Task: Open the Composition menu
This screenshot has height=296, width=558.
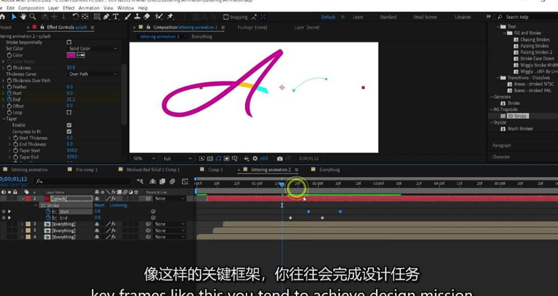Action: click(x=31, y=8)
